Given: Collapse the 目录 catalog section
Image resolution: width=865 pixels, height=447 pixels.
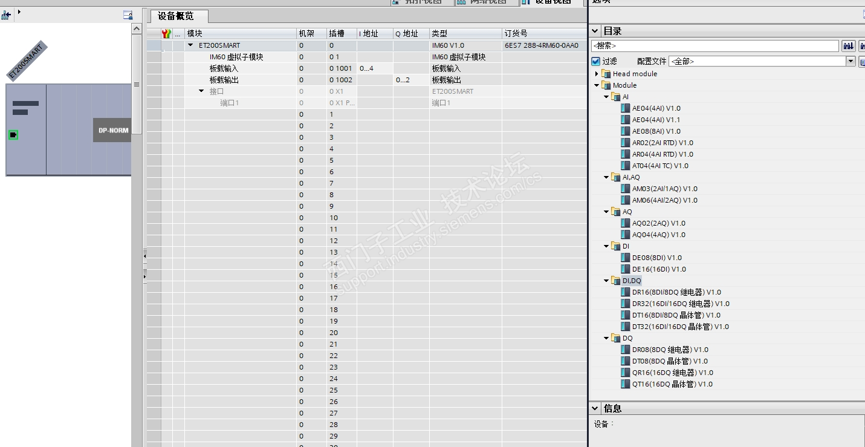Looking at the screenshot, I should tap(595, 31).
